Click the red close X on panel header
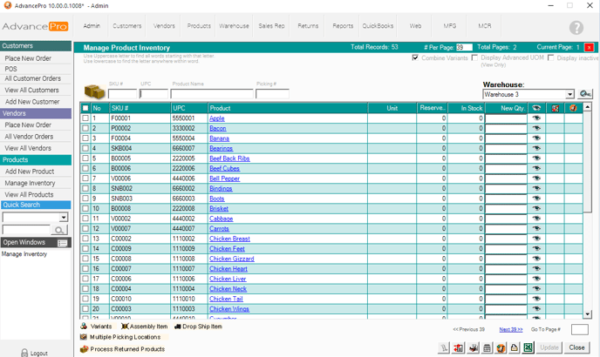The width and height of the screenshot is (600, 357). pos(589,47)
